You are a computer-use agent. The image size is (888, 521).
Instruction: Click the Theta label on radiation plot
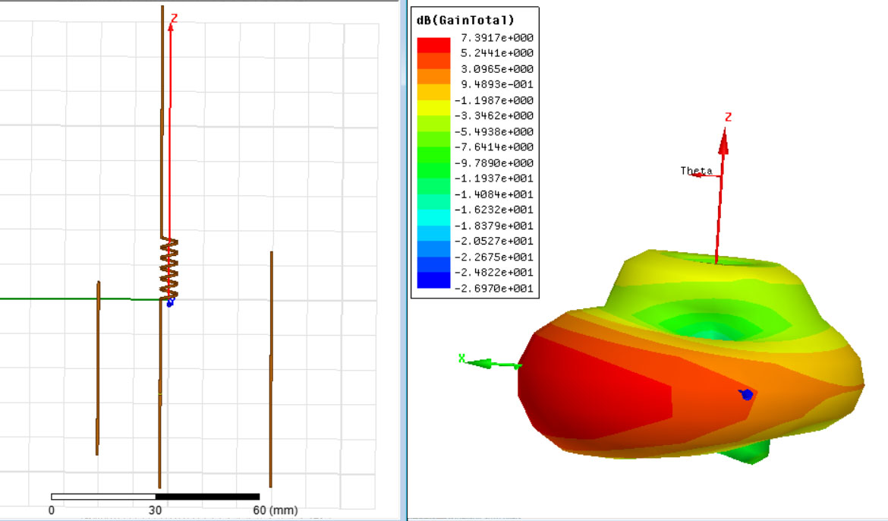pyautogui.click(x=696, y=171)
